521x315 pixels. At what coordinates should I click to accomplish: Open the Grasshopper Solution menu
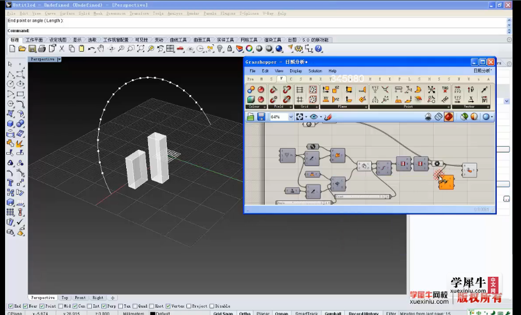point(315,71)
